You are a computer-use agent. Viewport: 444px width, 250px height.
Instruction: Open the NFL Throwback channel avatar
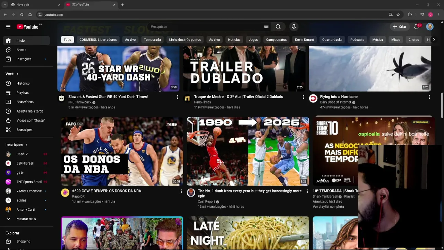pos(61,99)
